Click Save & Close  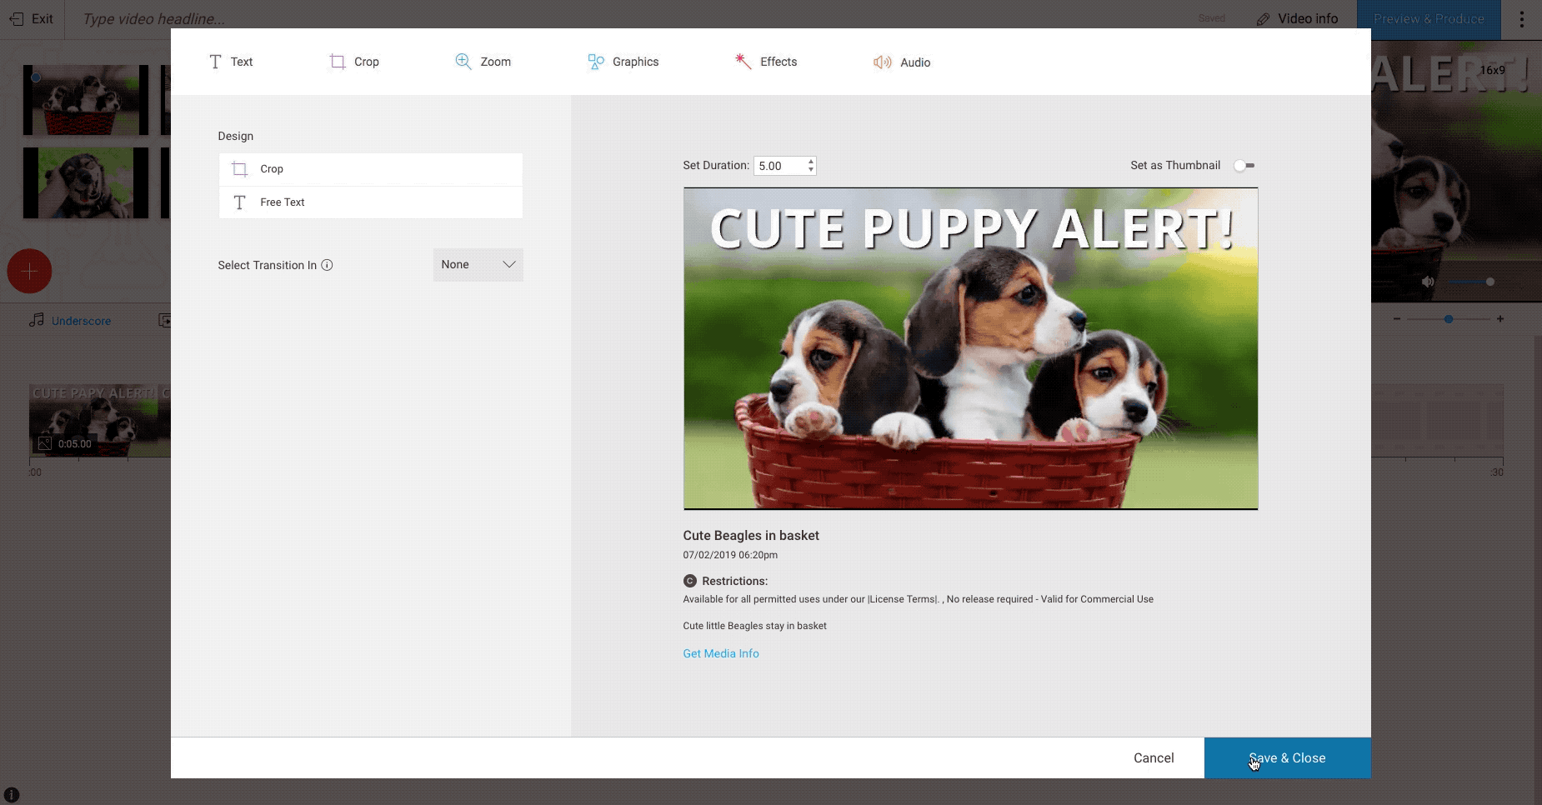click(1288, 758)
